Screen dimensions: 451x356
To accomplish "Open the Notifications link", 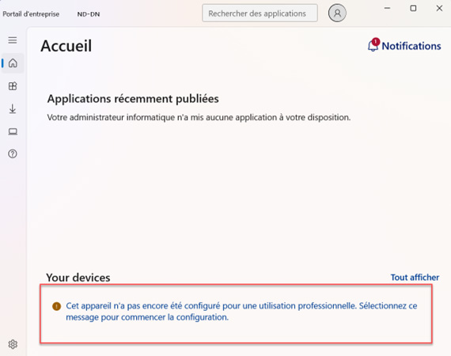I will click(x=411, y=46).
